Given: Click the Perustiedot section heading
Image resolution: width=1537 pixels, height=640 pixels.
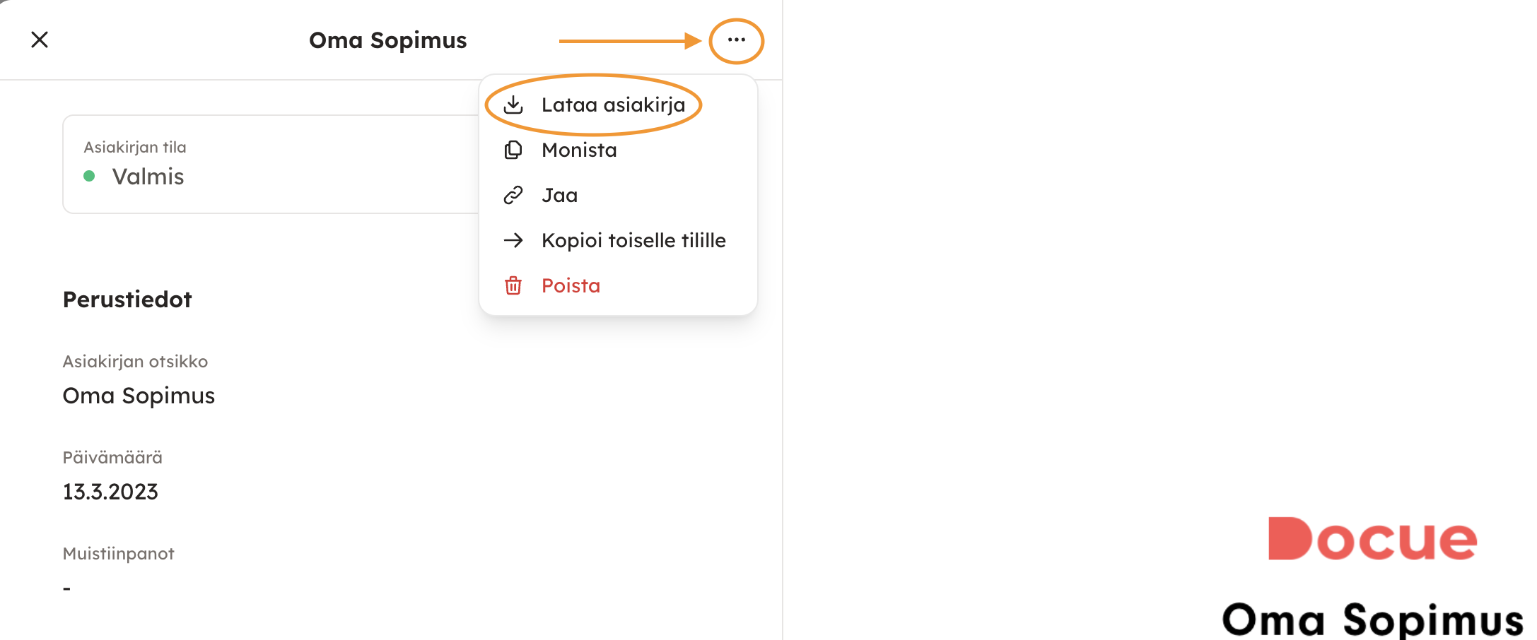Looking at the screenshot, I should point(127,300).
